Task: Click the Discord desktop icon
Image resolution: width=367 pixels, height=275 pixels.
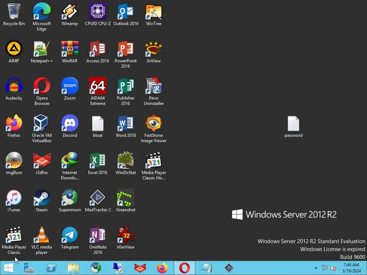Action: [x=70, y=126]
